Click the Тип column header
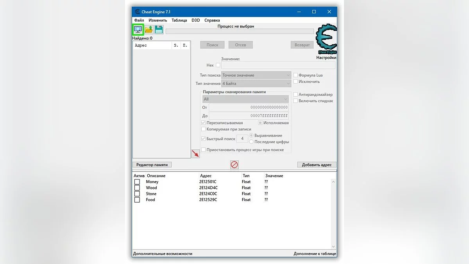This screenshot has width=469, height=264. click(x=246, y=176)
